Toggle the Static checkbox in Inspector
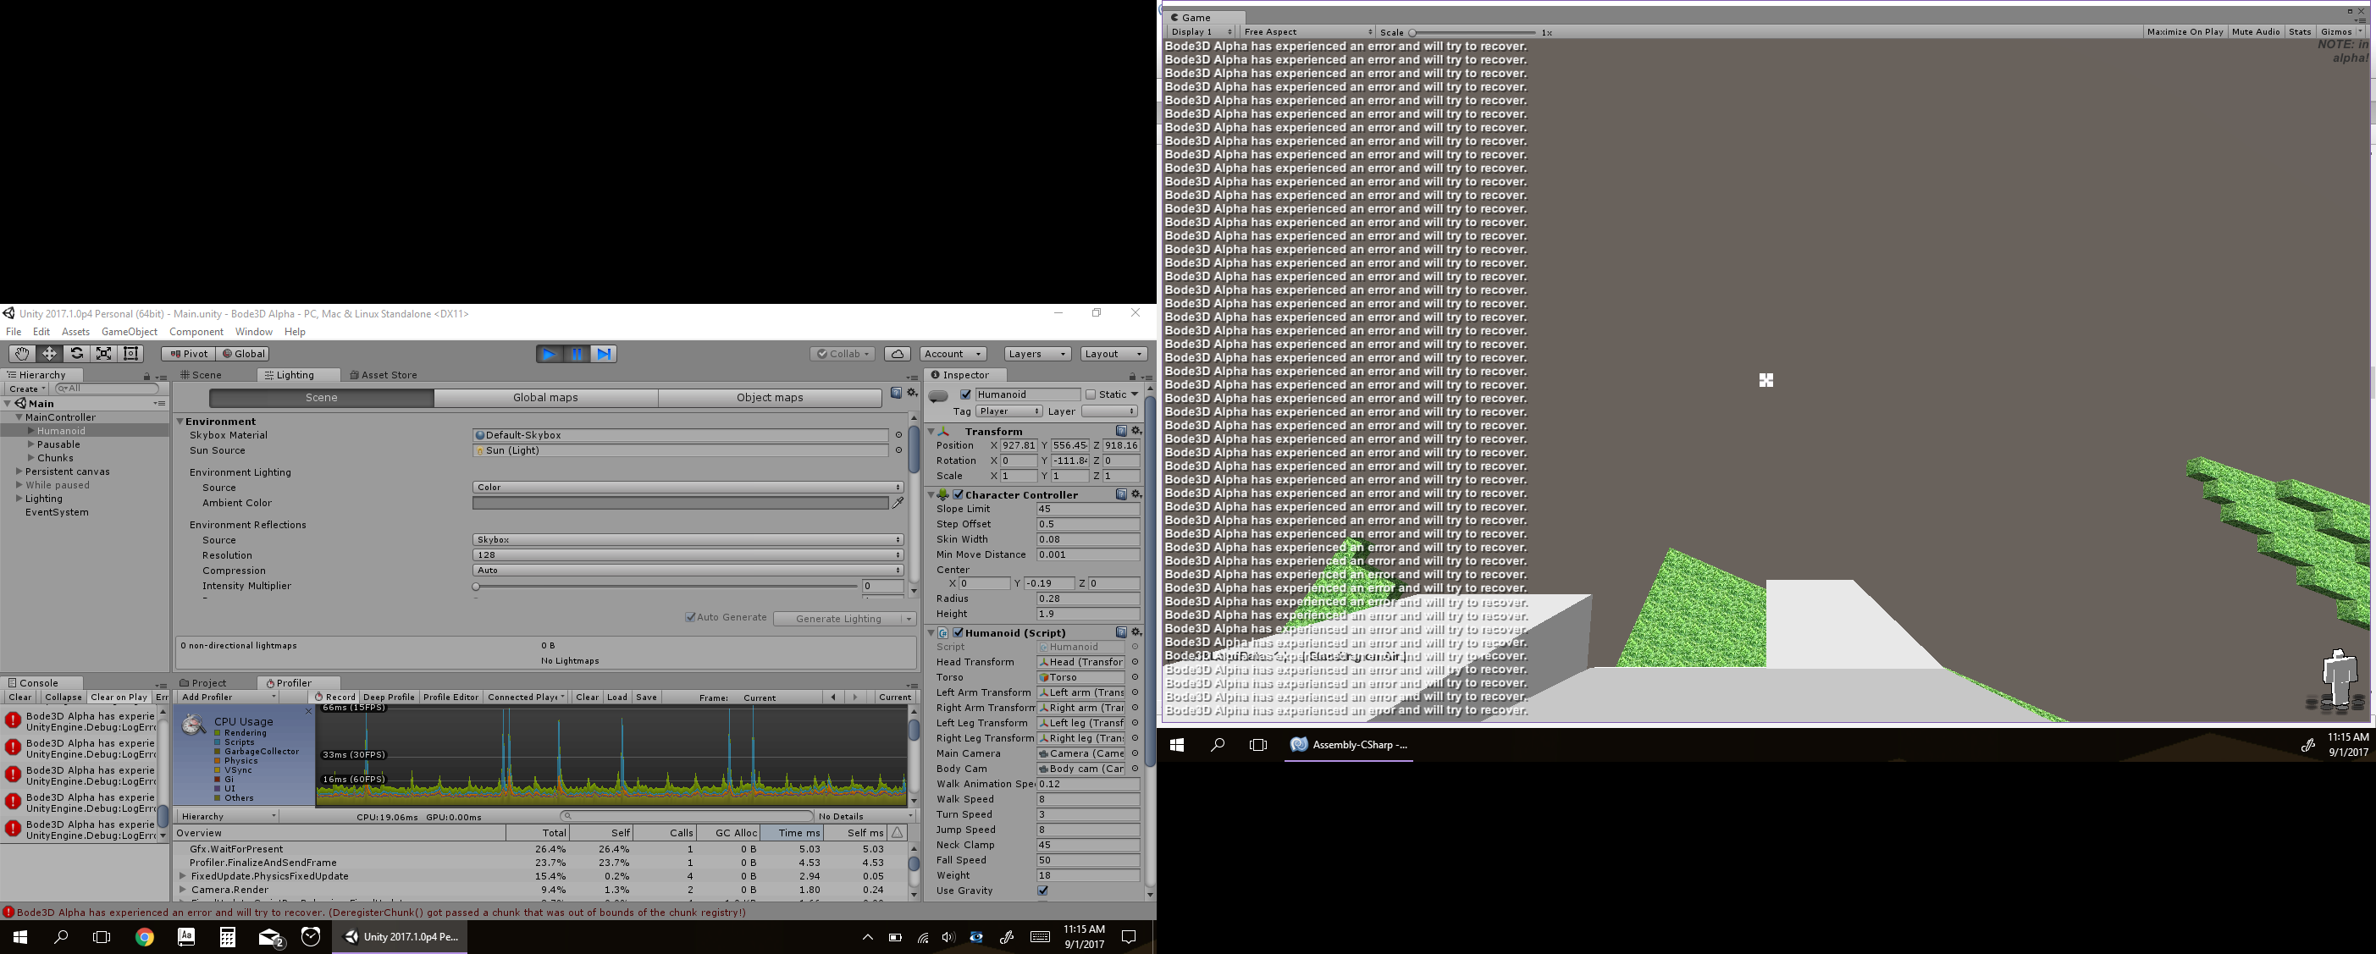2376x954 pixels. (1091, 394)
